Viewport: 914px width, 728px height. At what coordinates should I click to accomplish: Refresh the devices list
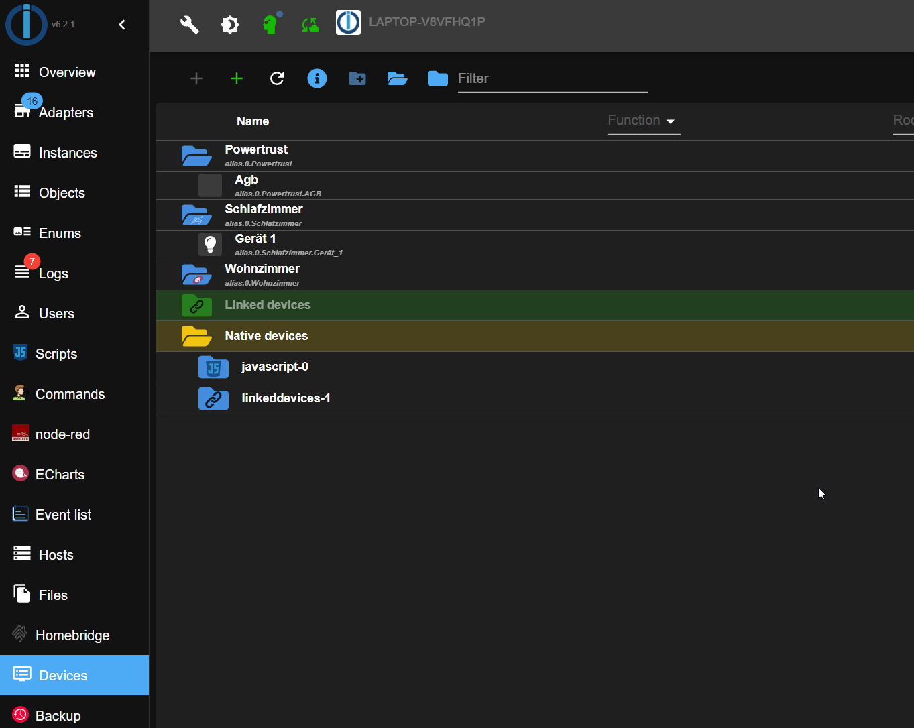coord(277,78)
